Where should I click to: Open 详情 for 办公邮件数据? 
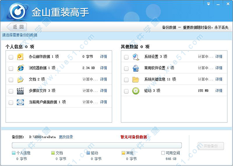click(103, 57)
